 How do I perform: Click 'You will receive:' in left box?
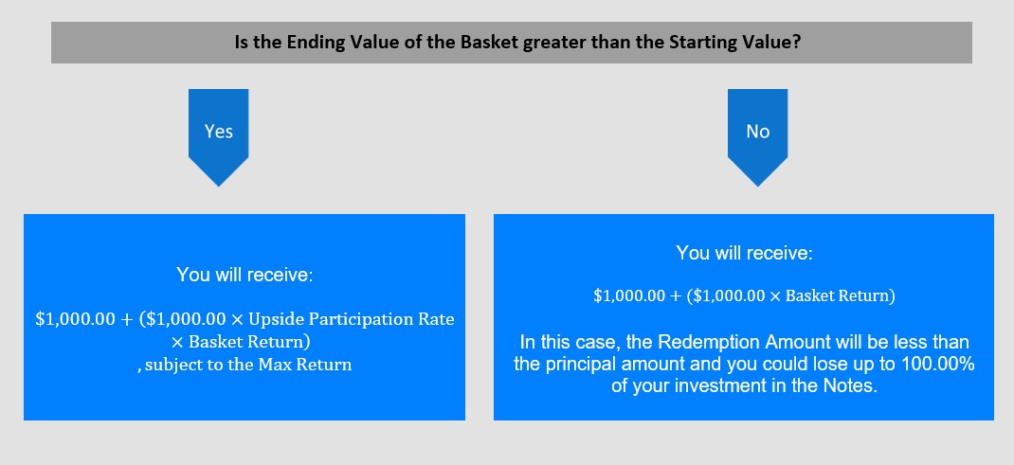[x=244, y=275]
